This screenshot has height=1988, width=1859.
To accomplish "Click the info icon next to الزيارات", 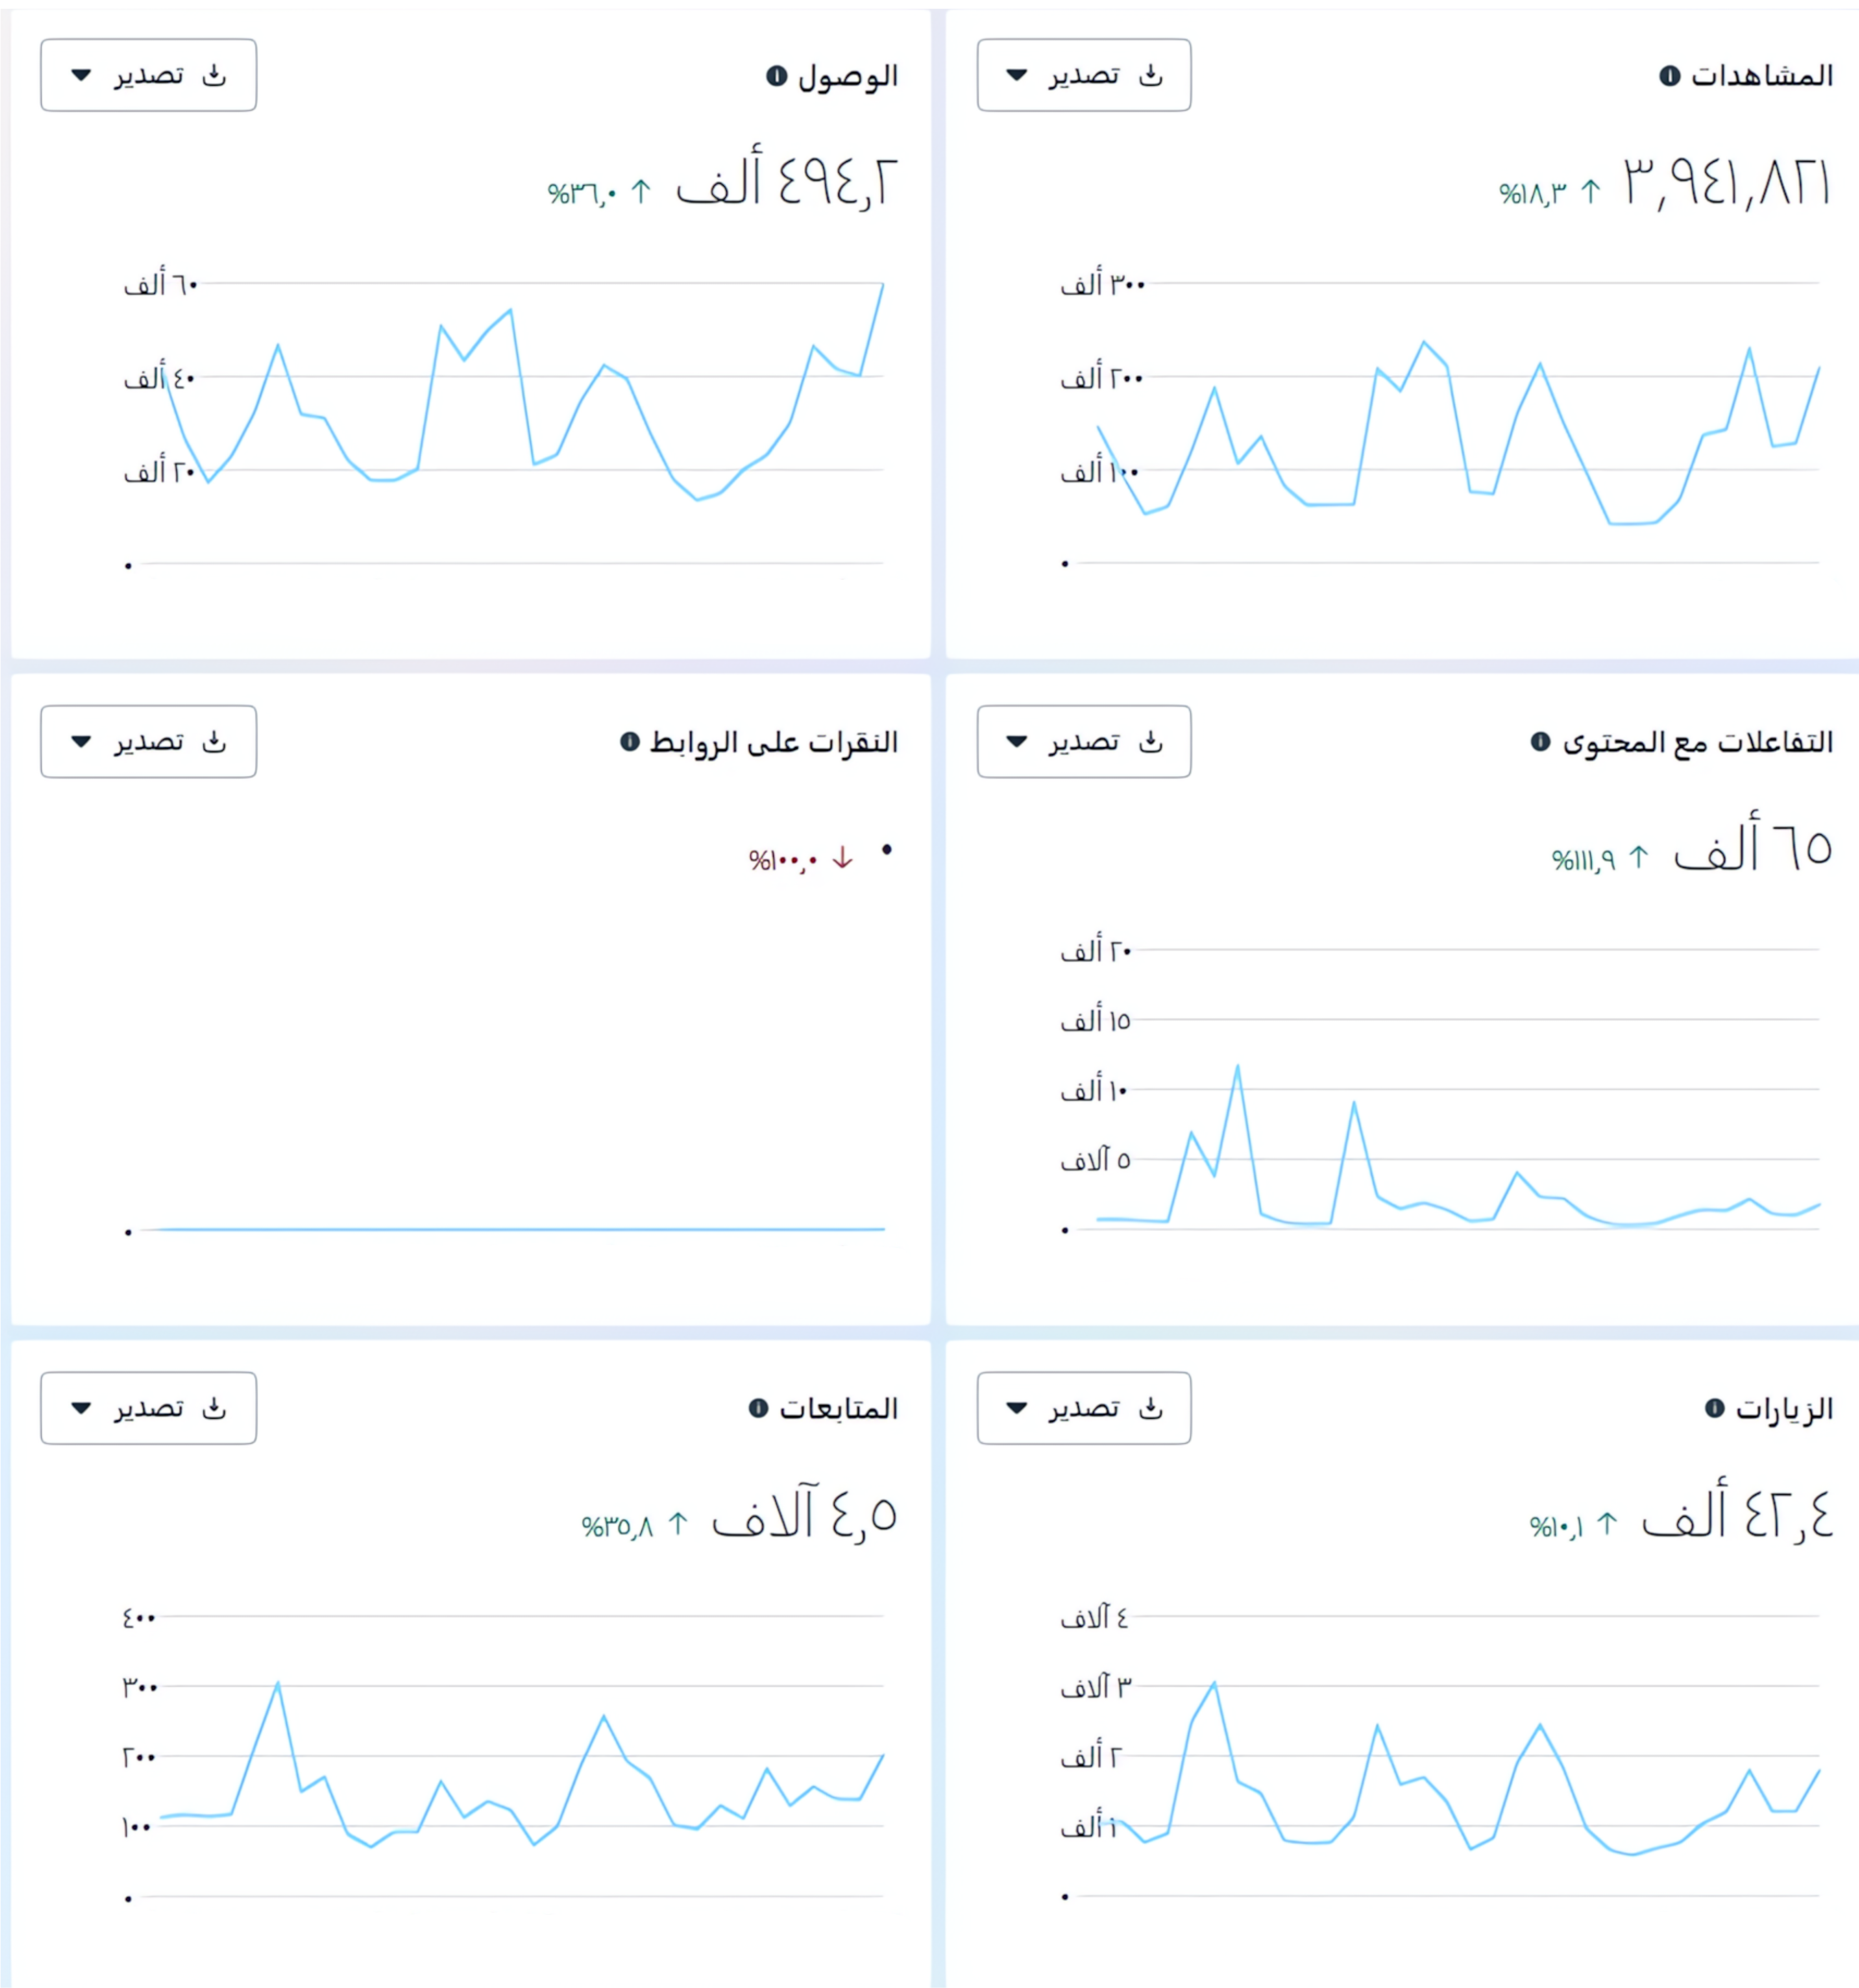I will [x=1715, y=1408].
